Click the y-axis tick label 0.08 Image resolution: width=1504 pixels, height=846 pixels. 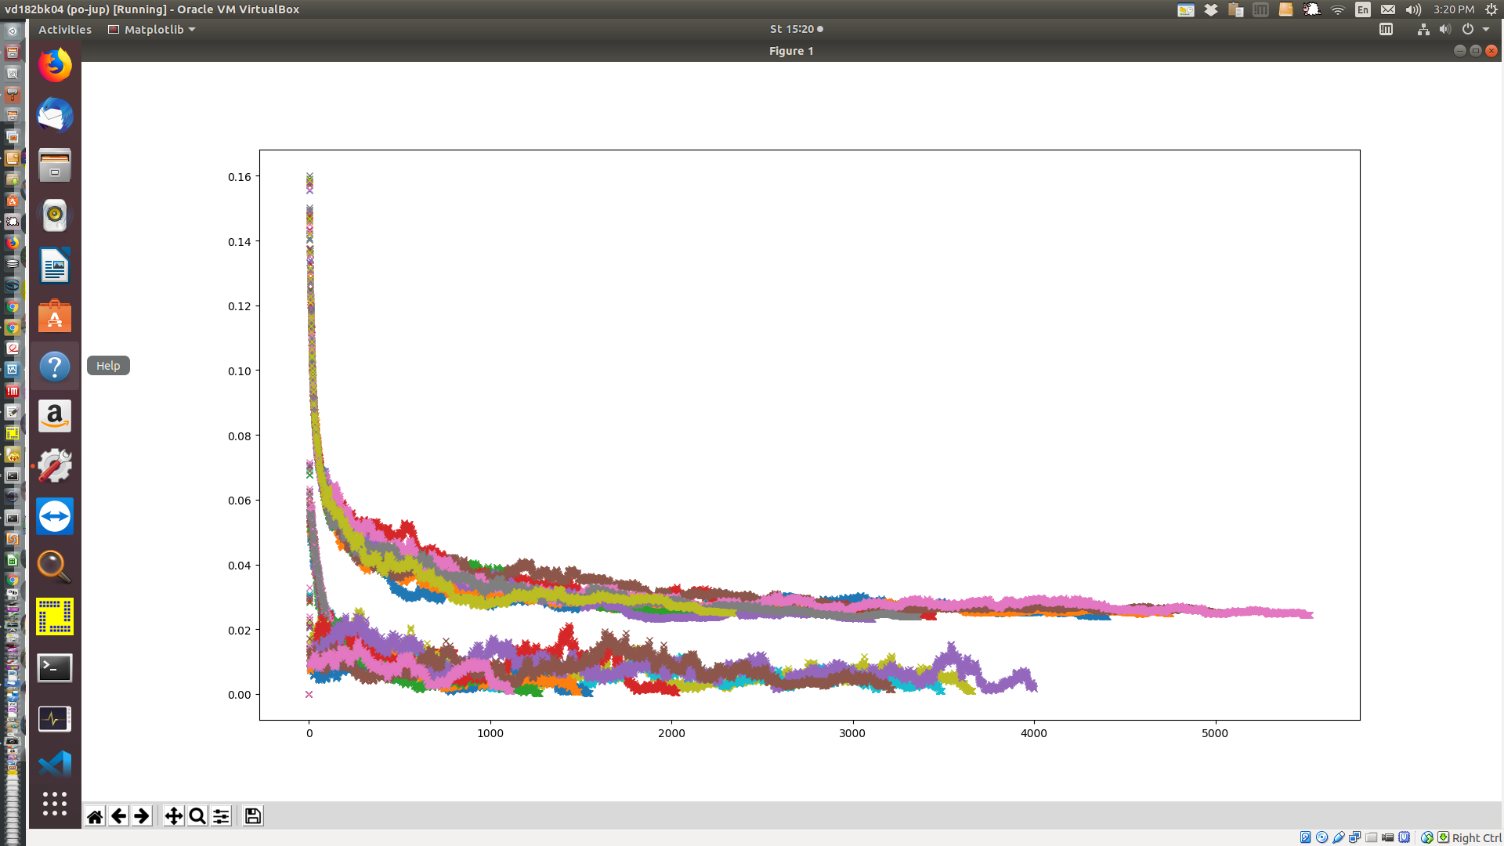(x=240, y=436)
